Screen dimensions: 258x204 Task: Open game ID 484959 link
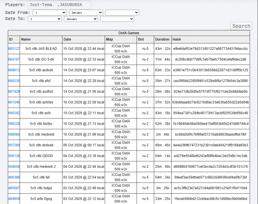pyautogui.click(x=14, y=199)
